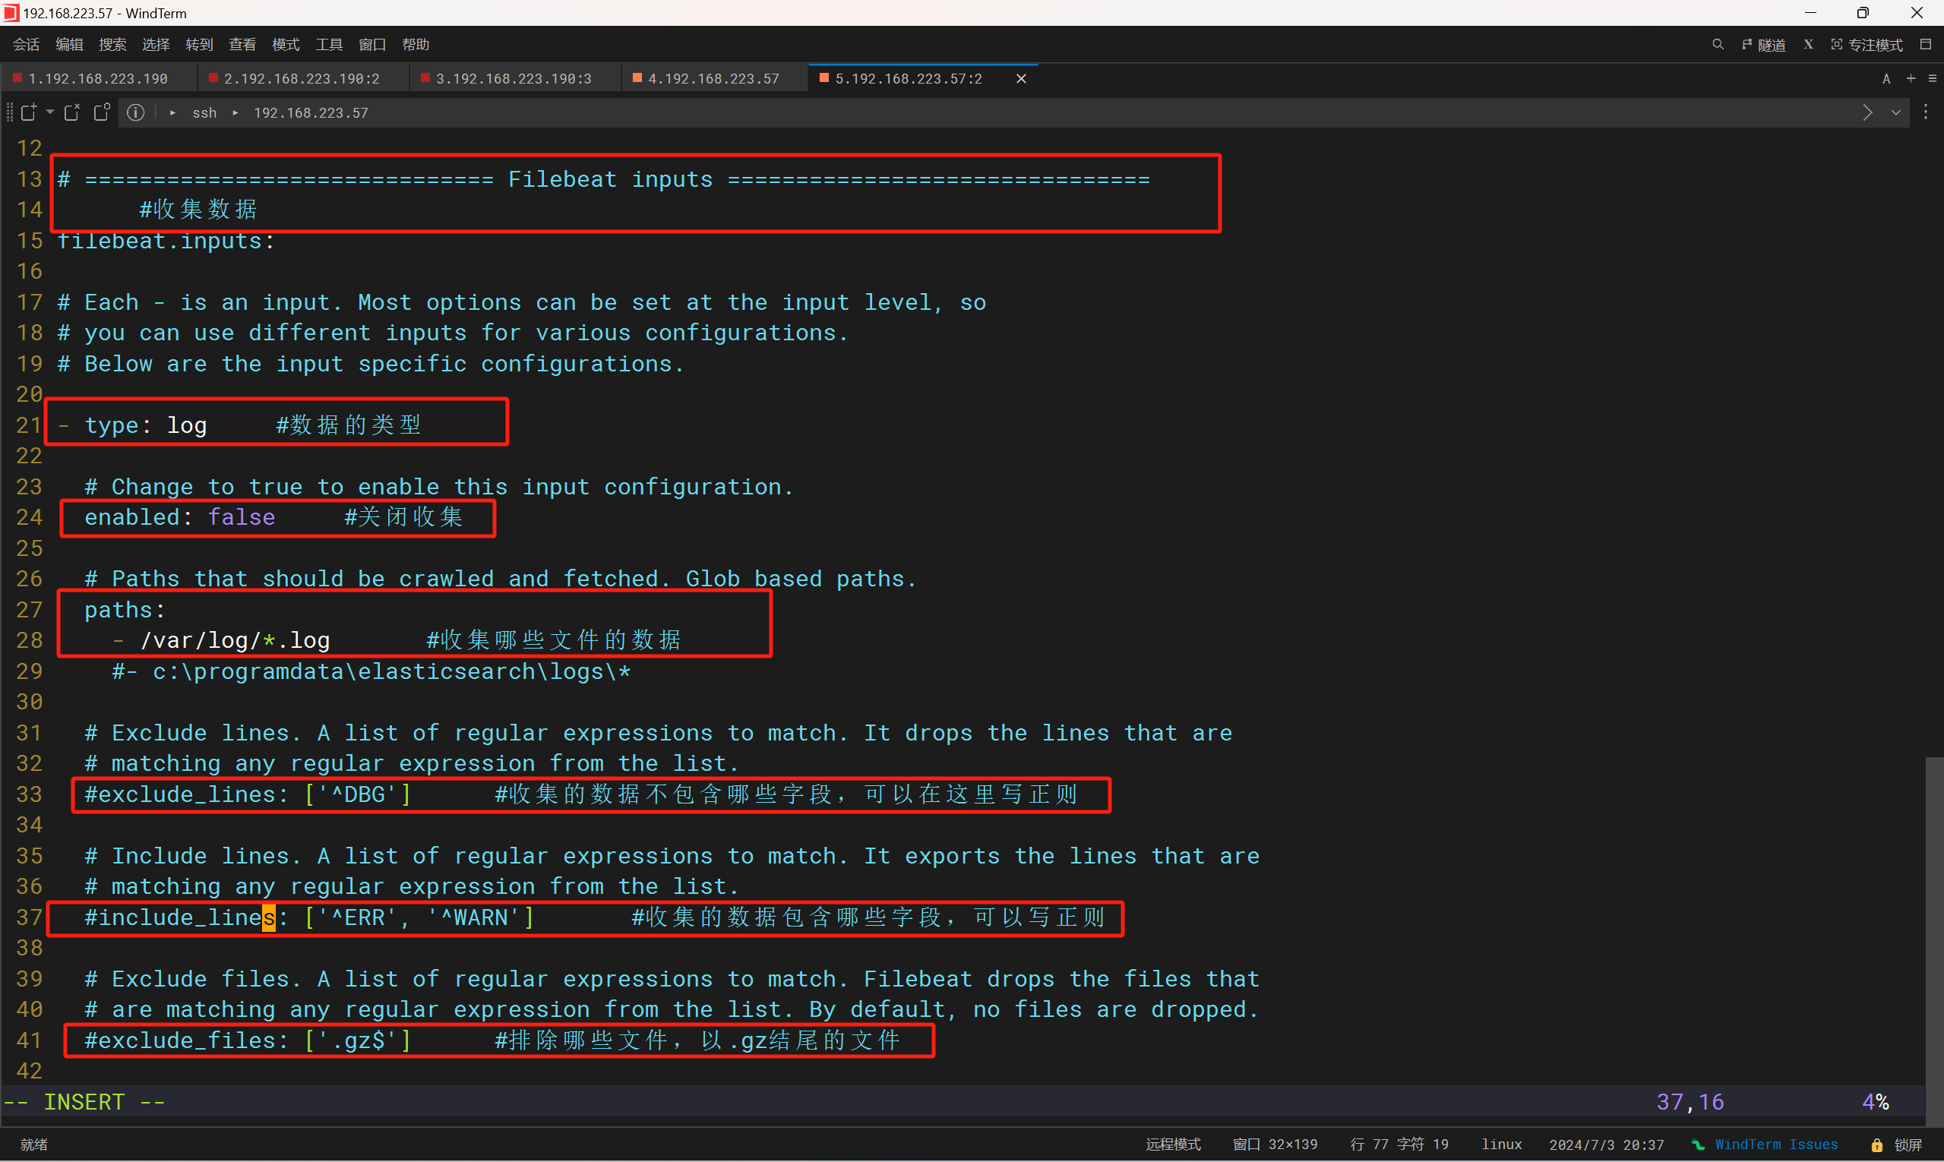This screenshot has width=1944, height=1162.
Task: Click the '4%' file position indicator
Action: click(x=1876, y=1102)
